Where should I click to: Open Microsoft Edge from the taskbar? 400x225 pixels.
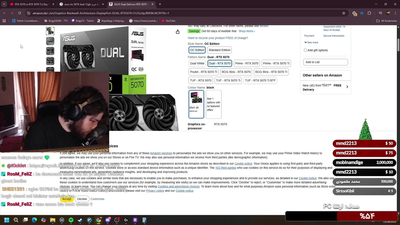[34, 220]
